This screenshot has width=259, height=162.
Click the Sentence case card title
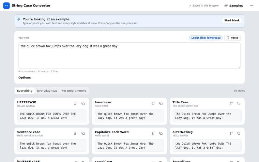pos(29,132)
